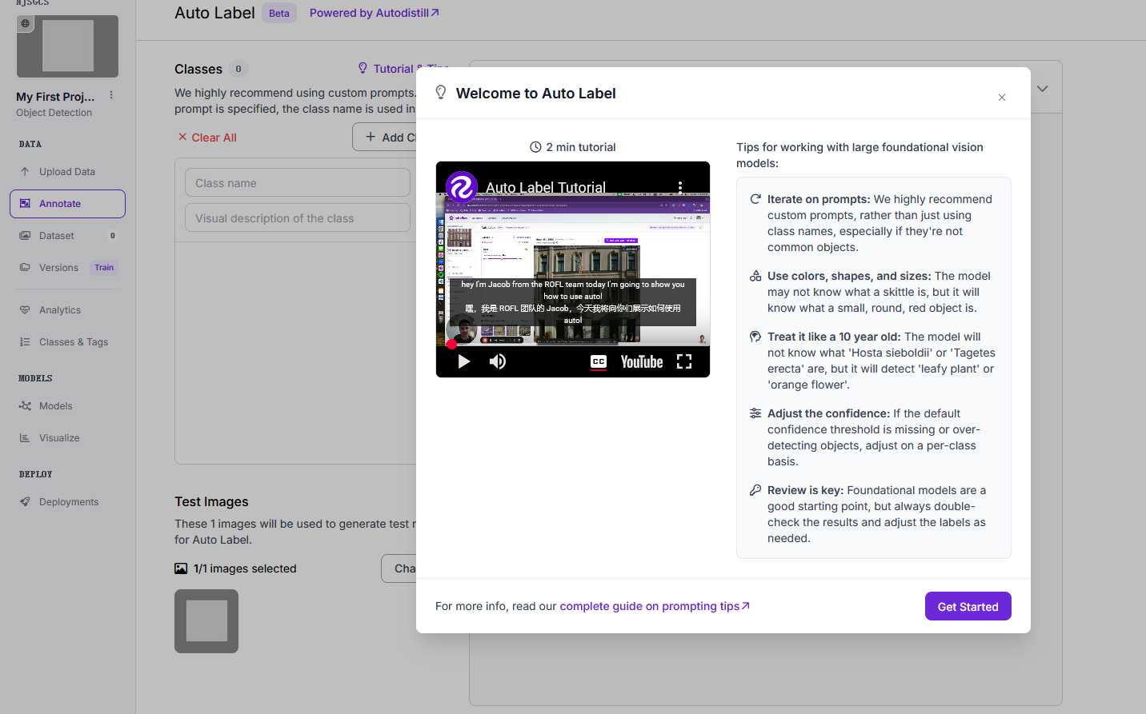Open the video on YouTube

[x=642, y=361]
